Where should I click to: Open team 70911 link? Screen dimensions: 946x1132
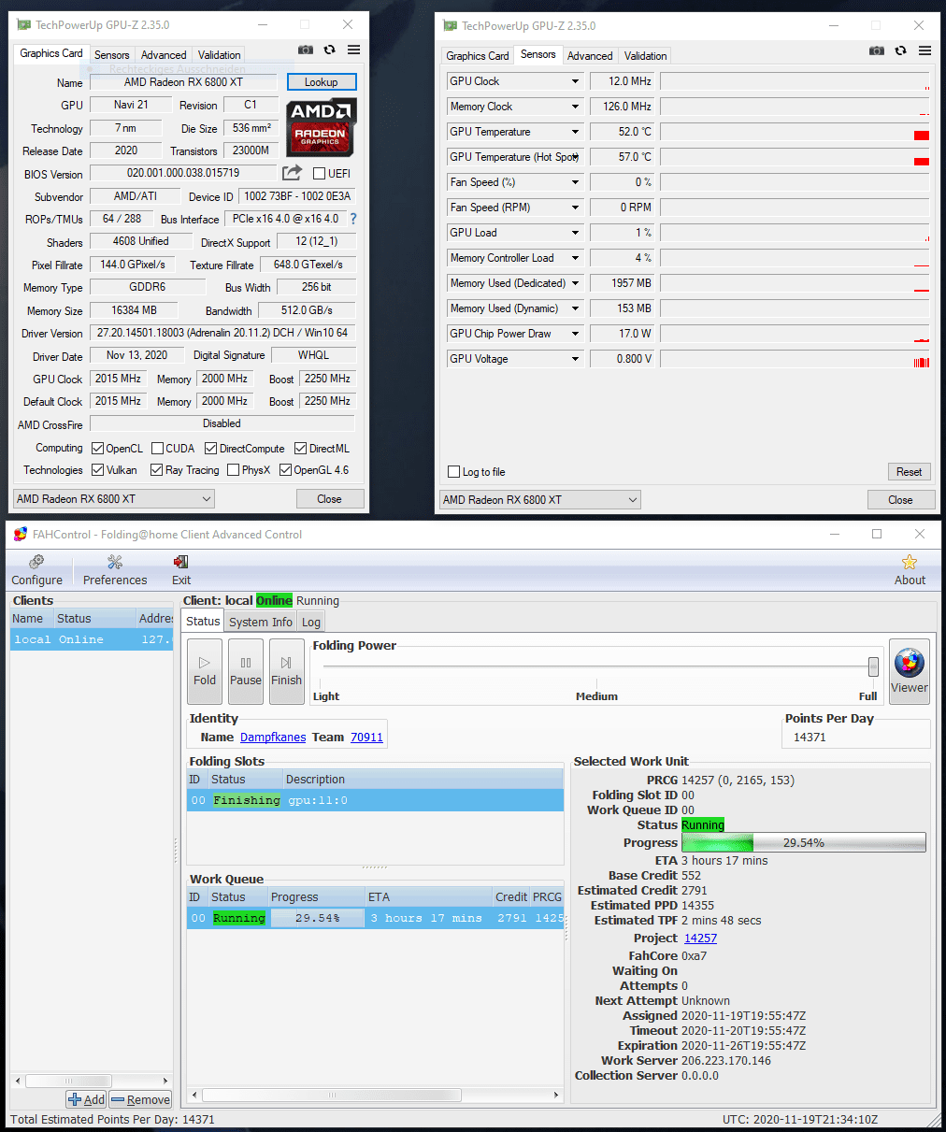click(367, 738)
